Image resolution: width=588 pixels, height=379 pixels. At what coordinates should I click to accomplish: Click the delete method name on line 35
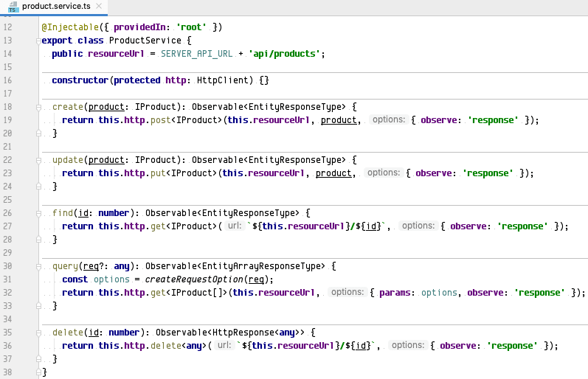pos(67,333)
